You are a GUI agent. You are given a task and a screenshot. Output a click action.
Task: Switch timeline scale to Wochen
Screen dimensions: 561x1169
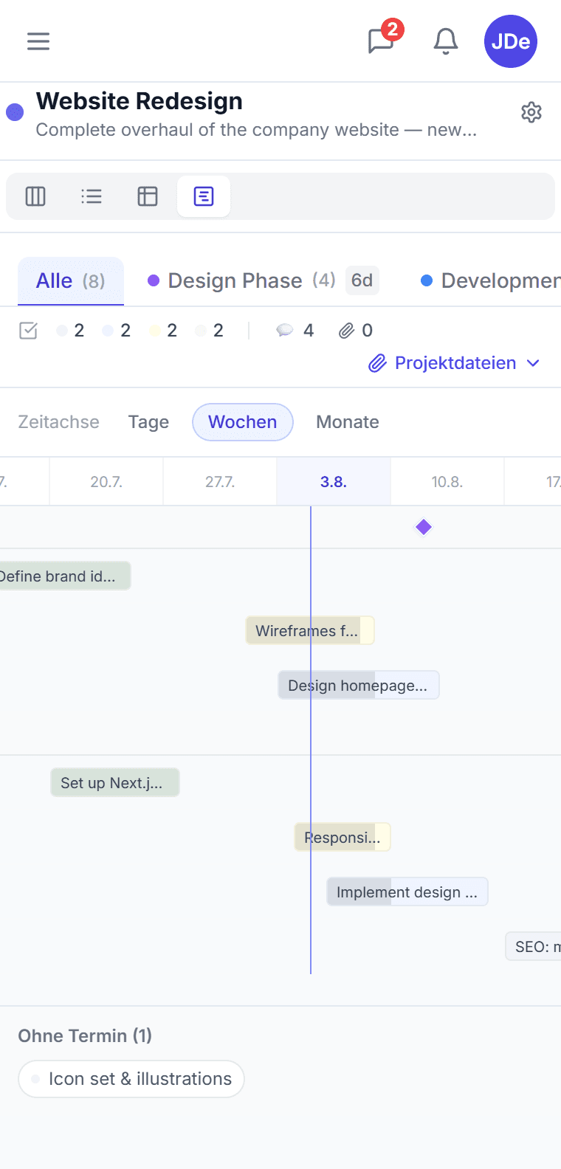243,422
